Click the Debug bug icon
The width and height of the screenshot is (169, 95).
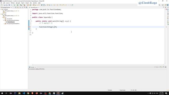click(14, 5)
